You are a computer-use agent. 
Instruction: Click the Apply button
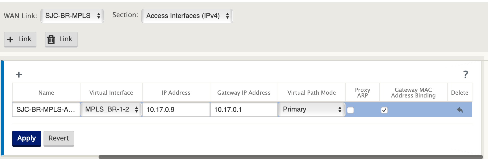coord(27,138)
